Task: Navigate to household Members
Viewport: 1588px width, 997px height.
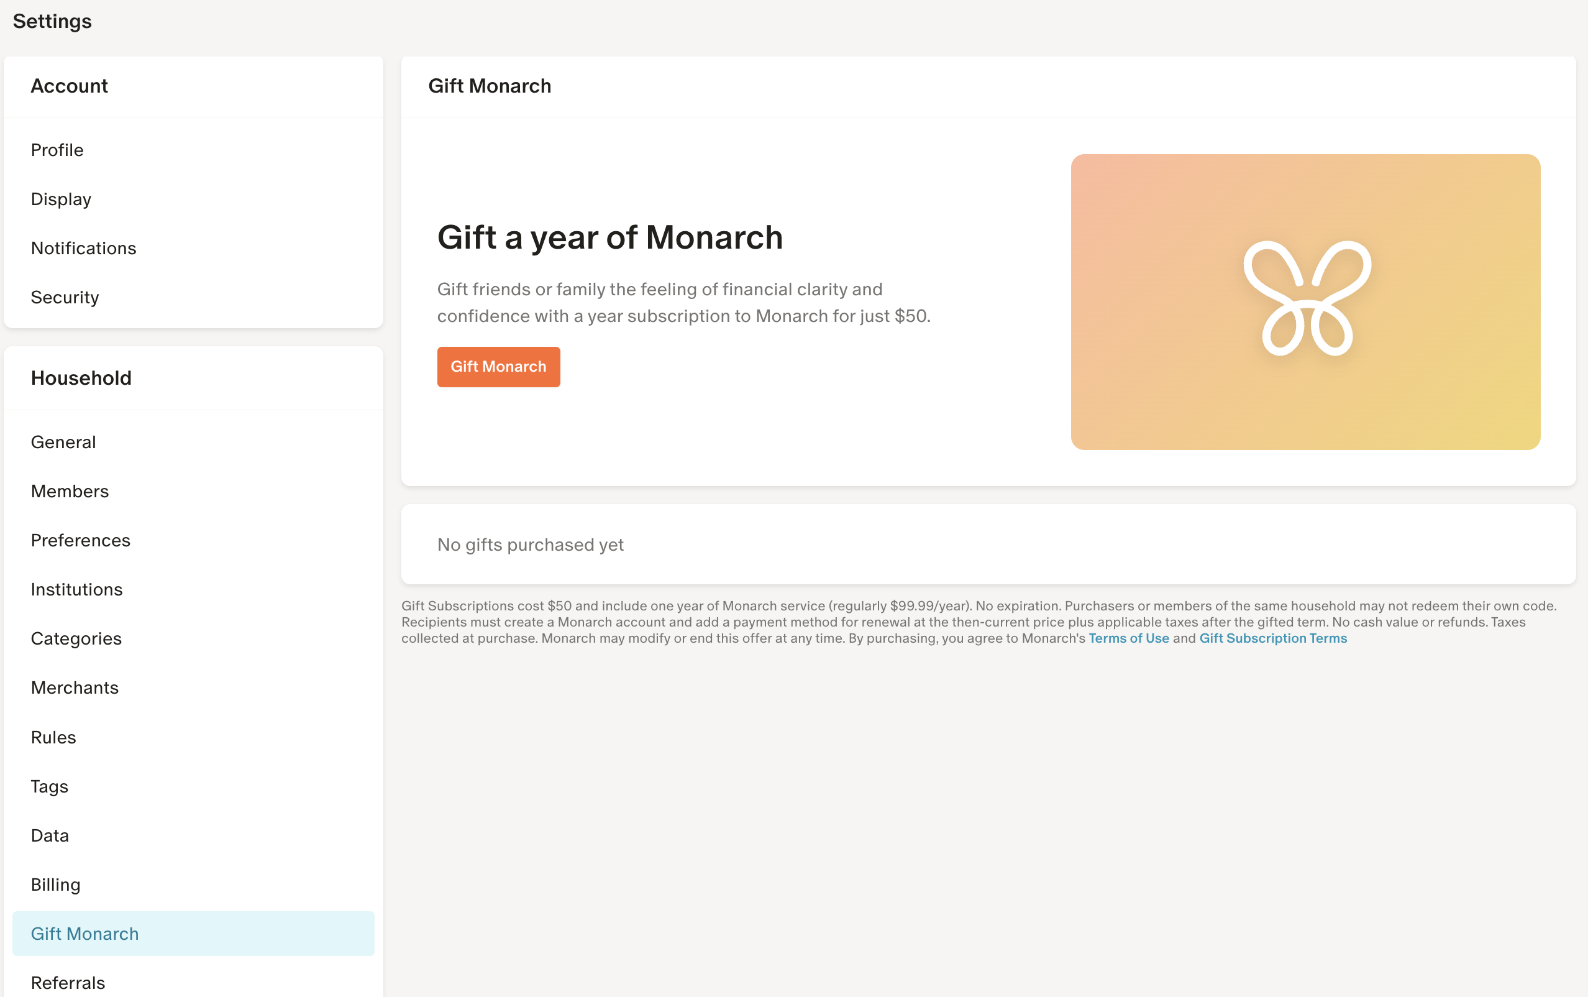Action: pos(70,491)
